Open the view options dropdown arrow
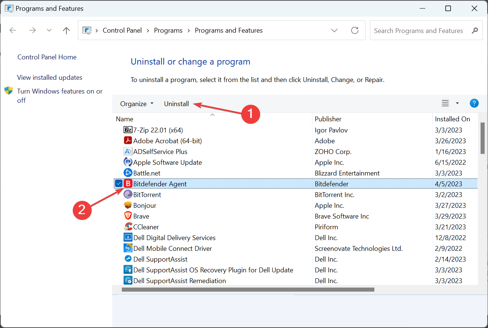The image size is (488, 328). 457,103
